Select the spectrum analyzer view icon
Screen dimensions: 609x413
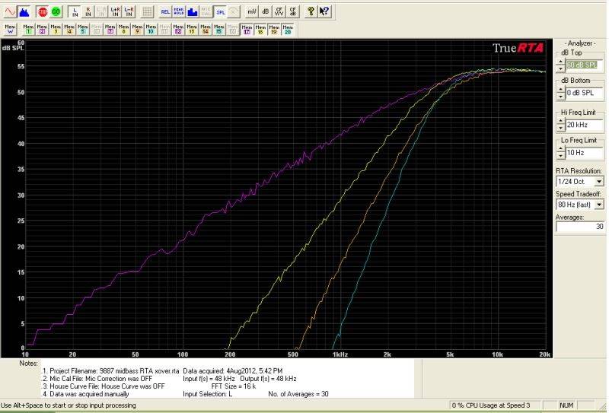click(24, 11)
